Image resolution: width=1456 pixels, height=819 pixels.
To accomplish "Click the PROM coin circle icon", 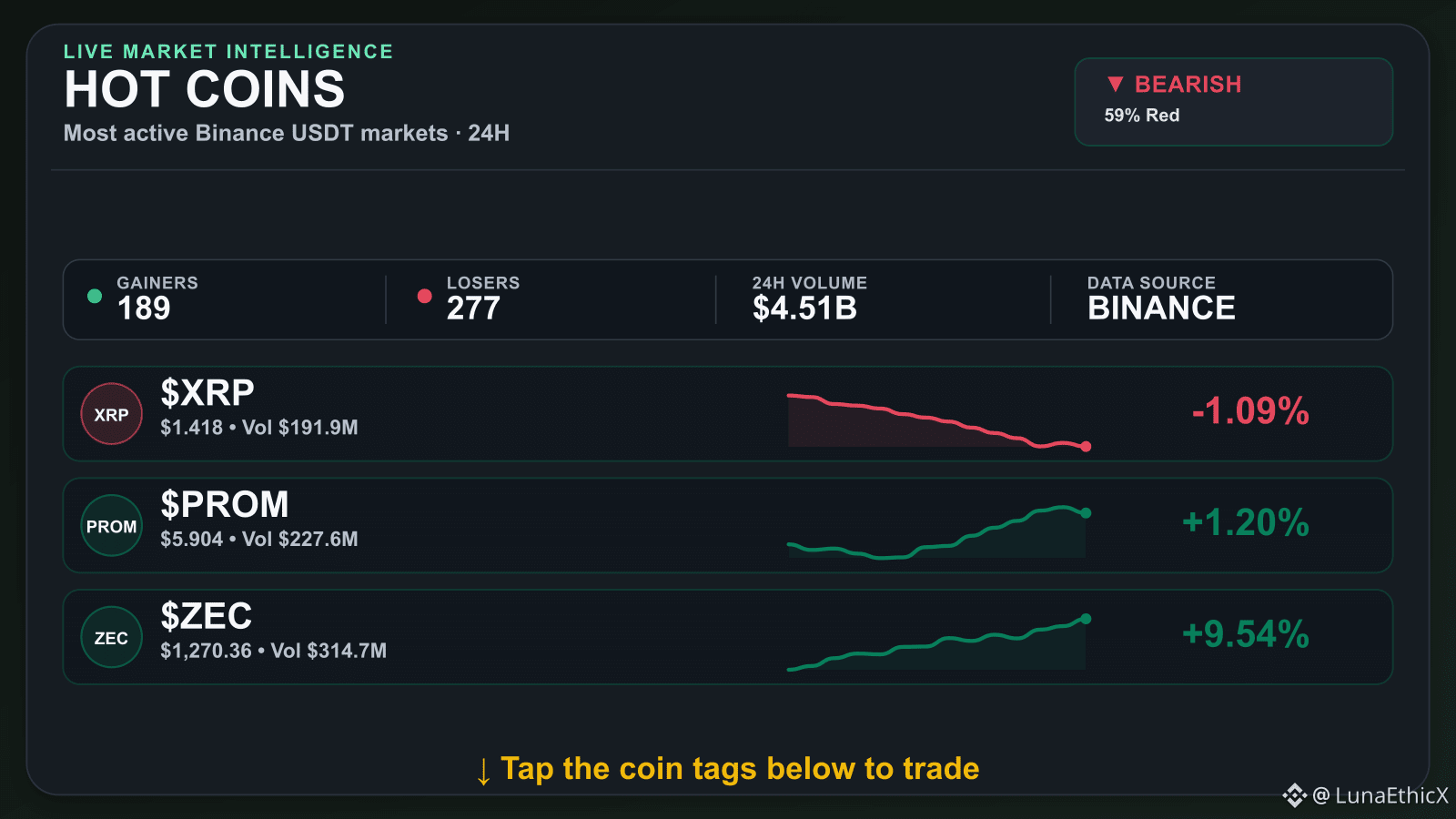I will (x=111, y=526).
